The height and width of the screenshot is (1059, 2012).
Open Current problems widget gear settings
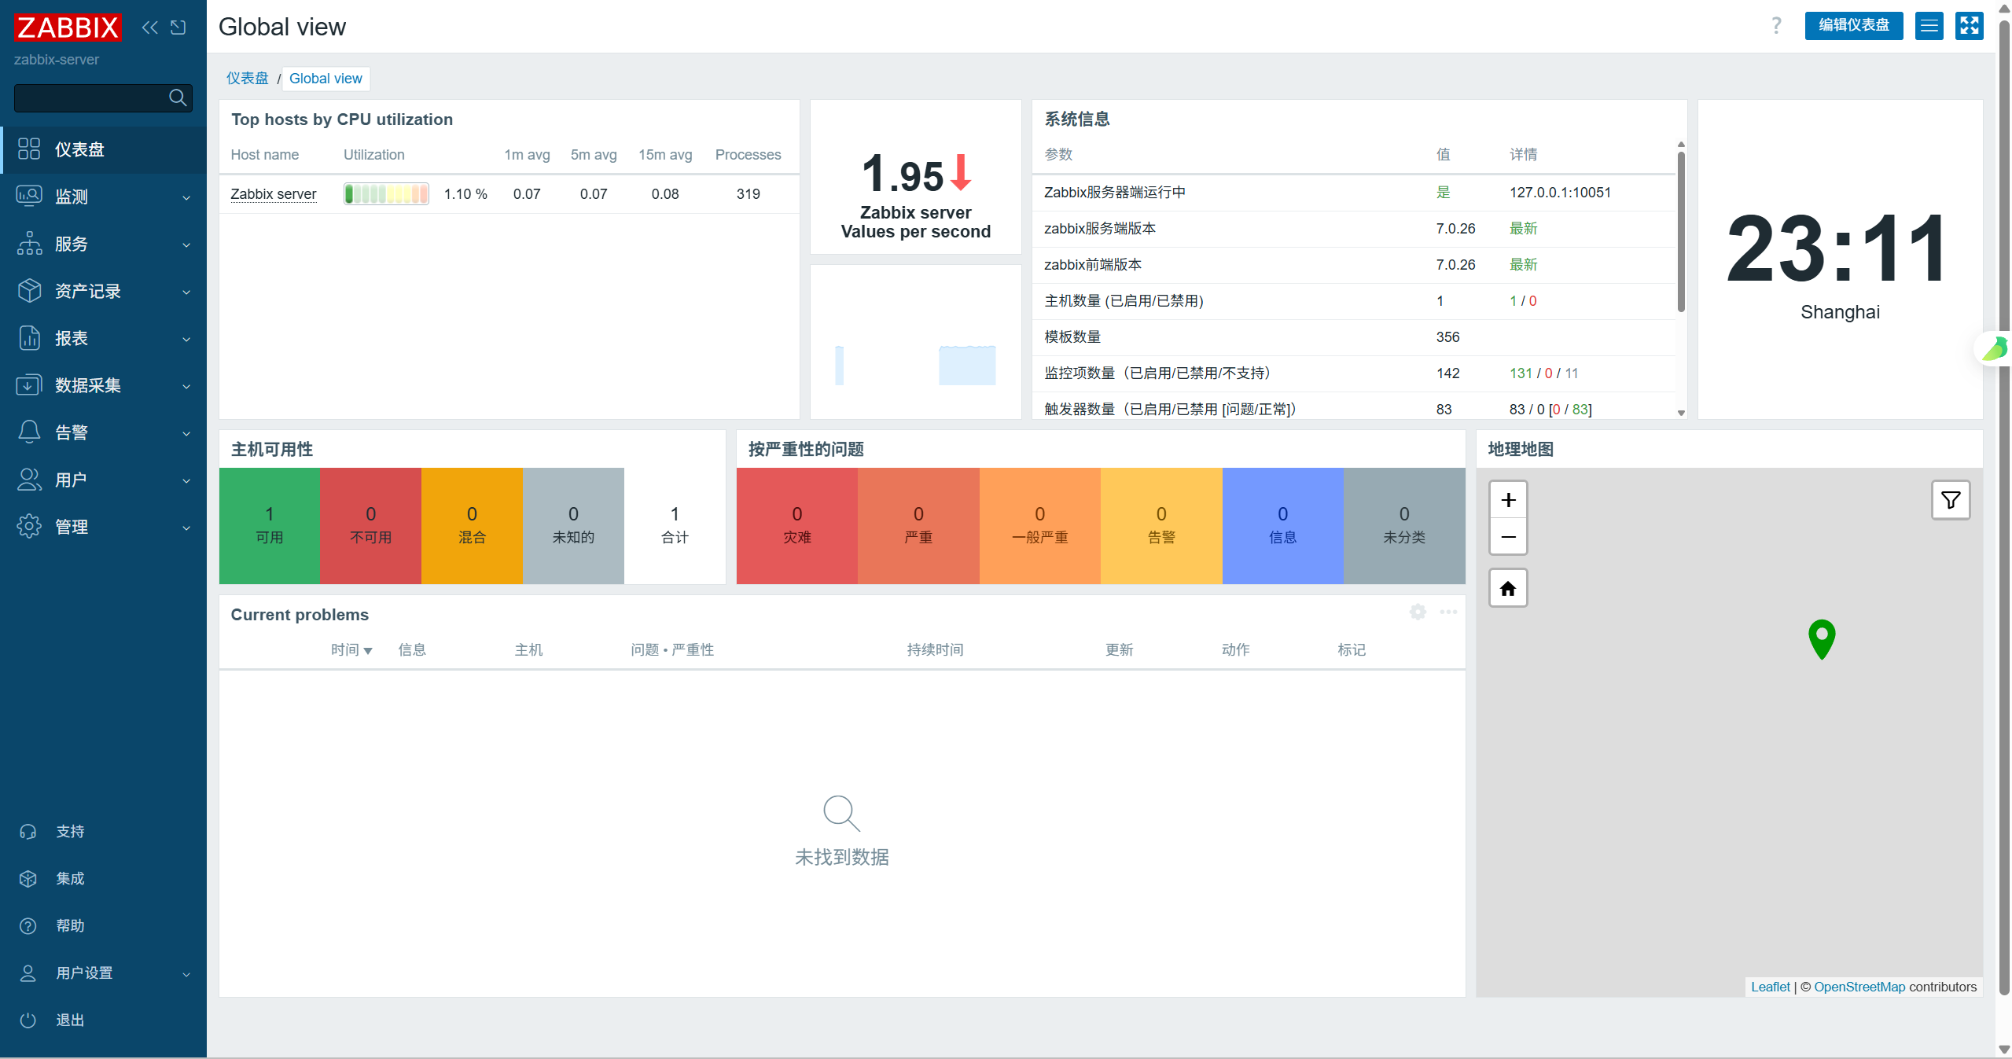(x=1418, y=612)
